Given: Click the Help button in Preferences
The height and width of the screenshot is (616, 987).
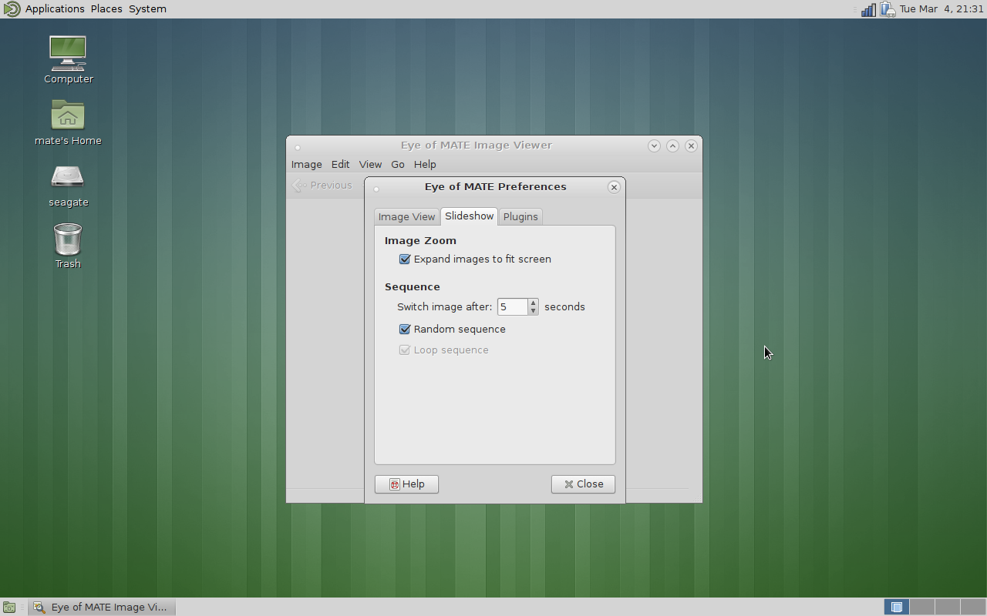Looking at the screenshot, I should [x=406, y=484].
